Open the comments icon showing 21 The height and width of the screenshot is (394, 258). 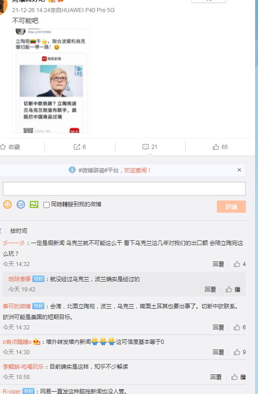pos(145,147)
